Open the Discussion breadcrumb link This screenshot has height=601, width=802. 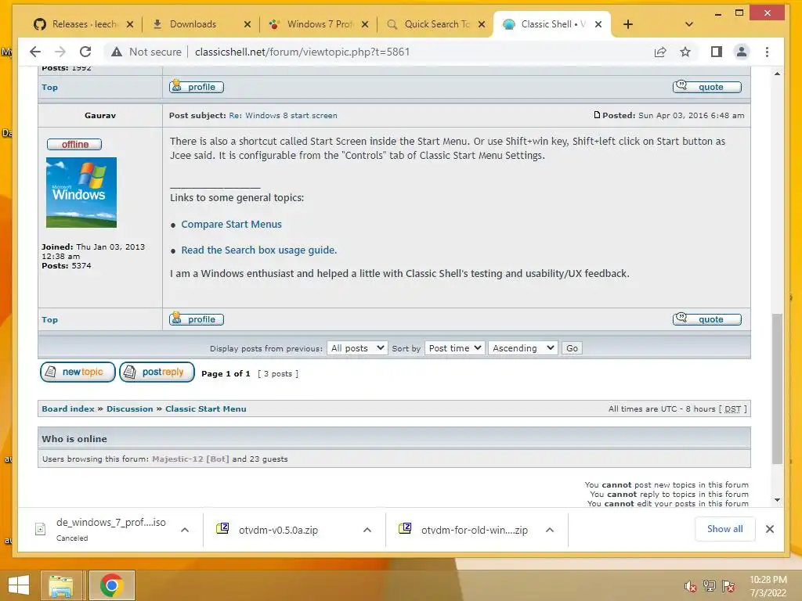tap(129, 408)
